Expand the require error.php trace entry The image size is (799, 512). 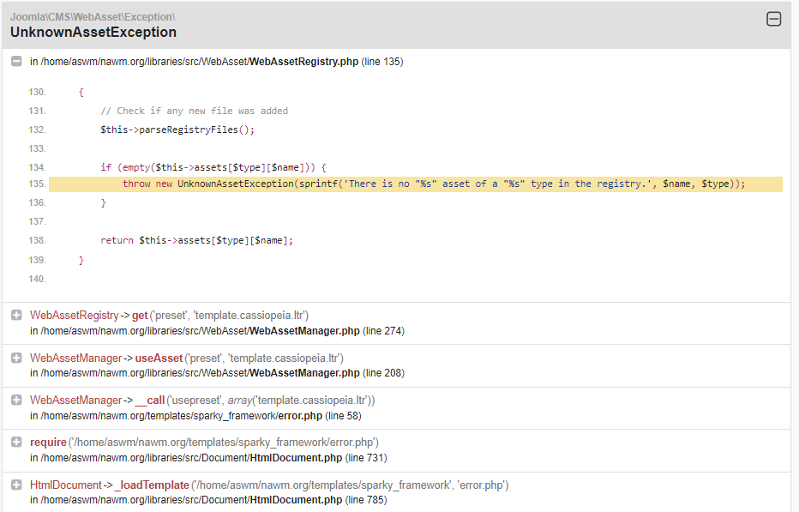click(x=16, y=443)
